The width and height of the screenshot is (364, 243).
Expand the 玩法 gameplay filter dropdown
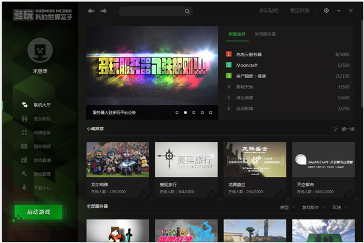340,207
